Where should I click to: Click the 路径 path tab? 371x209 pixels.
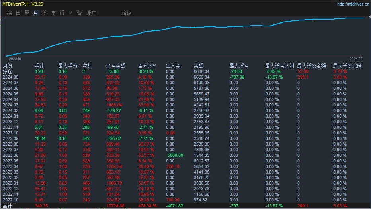(x=126, y=13)
